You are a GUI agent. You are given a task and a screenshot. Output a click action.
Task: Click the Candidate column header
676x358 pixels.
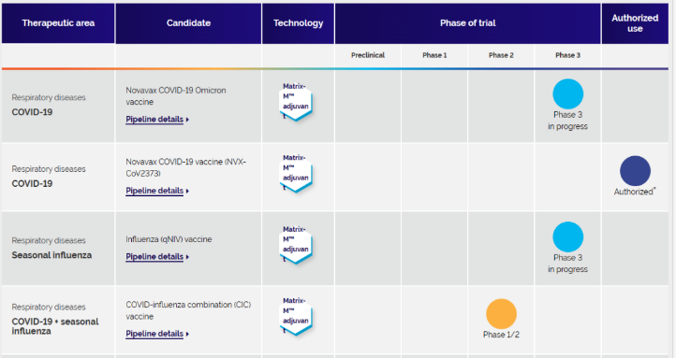(x=188, y=23)
